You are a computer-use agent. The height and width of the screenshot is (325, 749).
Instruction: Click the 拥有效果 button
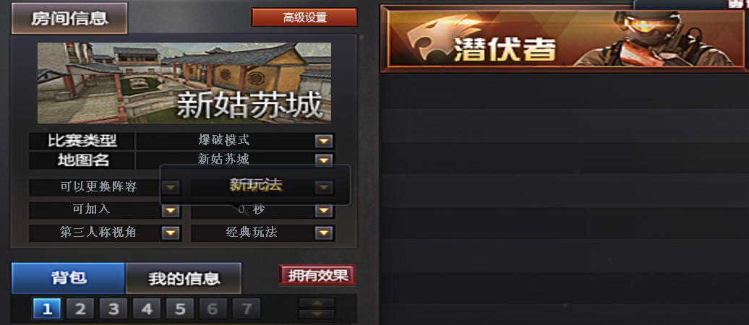(317, 275)
